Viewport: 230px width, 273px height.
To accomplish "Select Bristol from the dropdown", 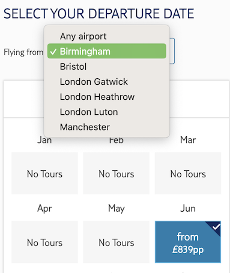I will click(x=107, y=66).
